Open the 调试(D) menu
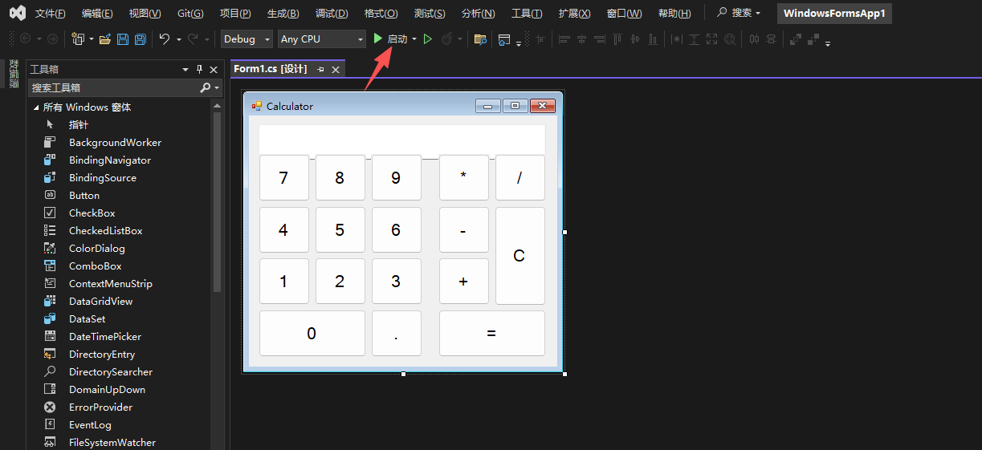 (x=332, y=14)
